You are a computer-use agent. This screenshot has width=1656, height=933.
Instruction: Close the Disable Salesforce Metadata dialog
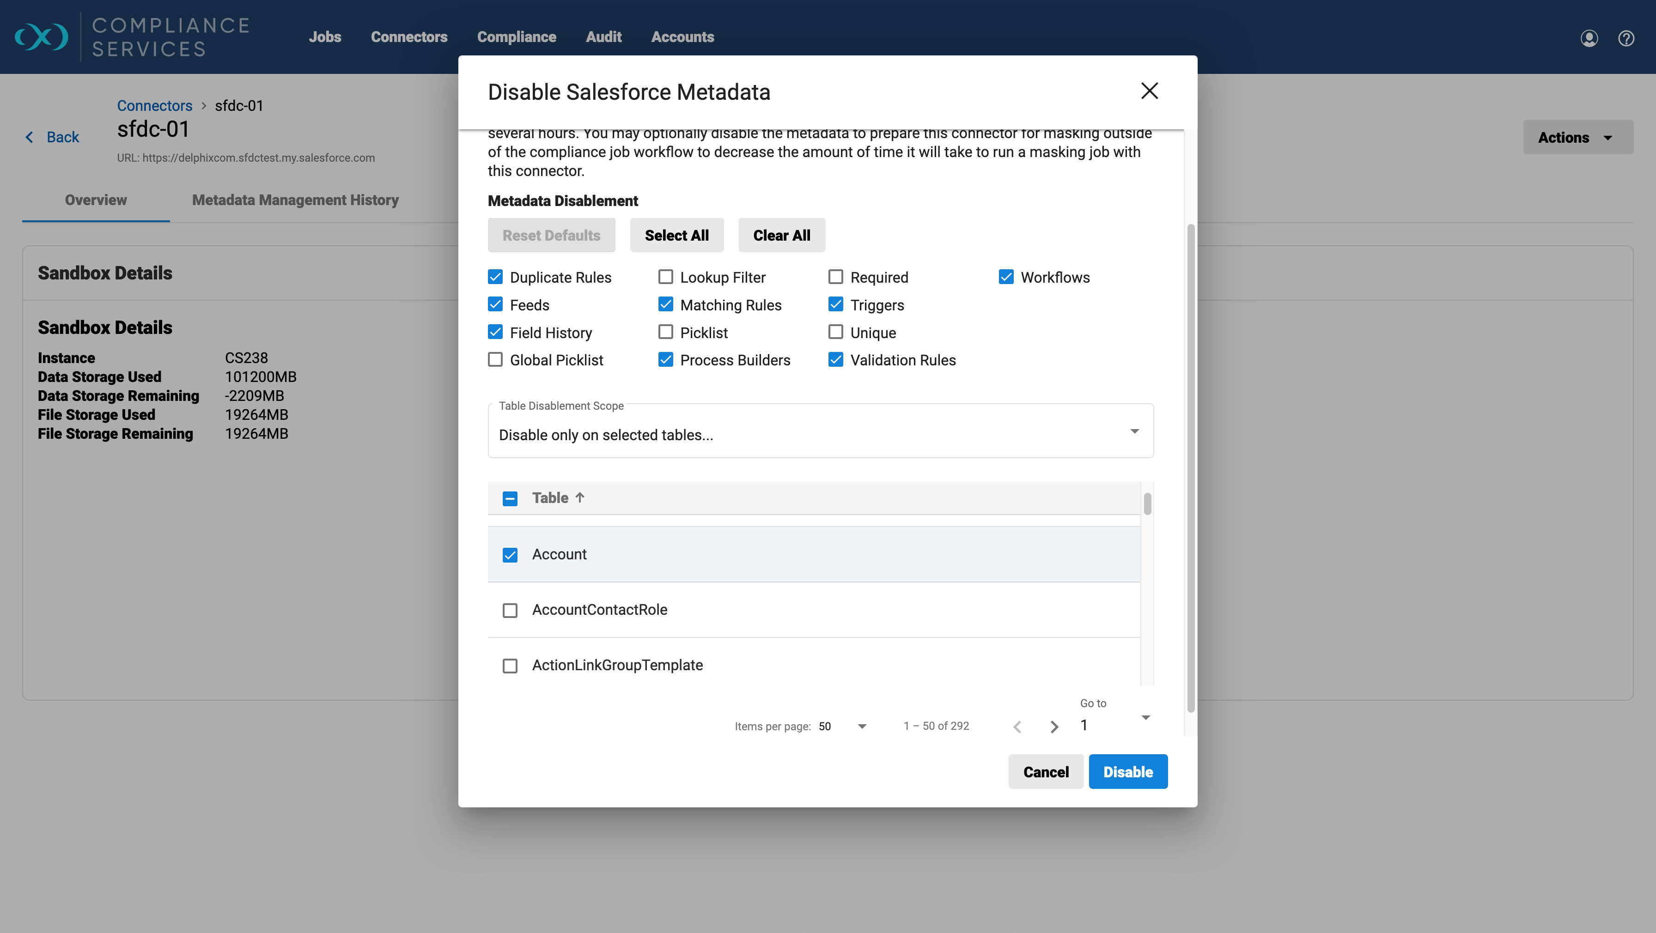[1149, 91]
